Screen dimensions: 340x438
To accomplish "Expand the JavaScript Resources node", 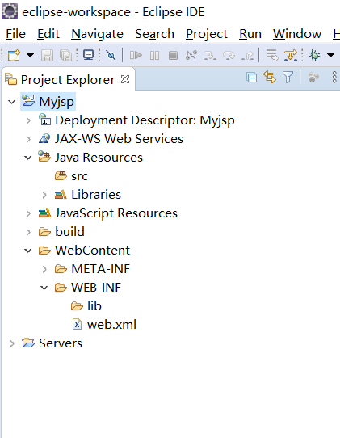I will [x=28, y=213].
